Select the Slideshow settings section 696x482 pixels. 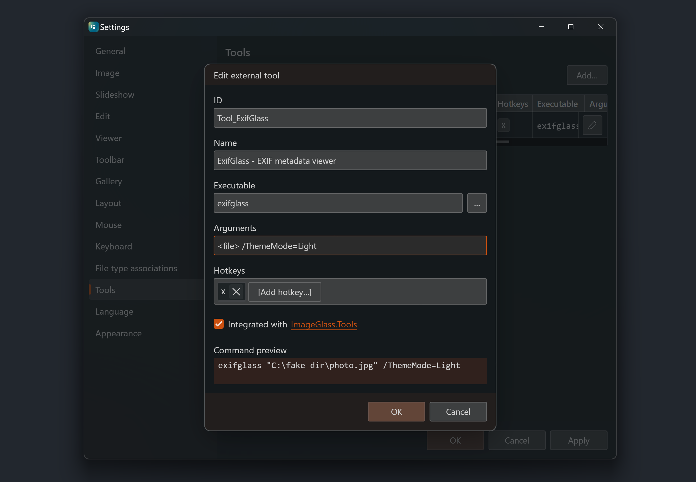point(114,94)
